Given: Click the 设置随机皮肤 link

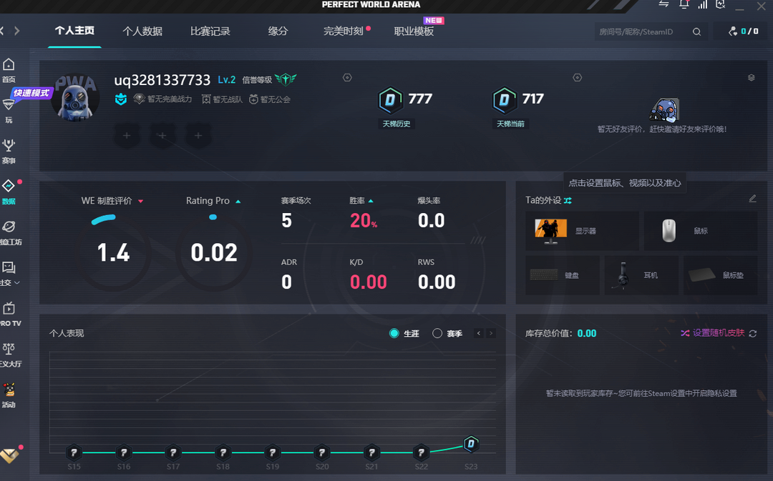Looking at the screenshot, I should tap(719, 333).
